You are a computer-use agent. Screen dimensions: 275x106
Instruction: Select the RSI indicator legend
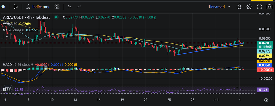(8, 90)
